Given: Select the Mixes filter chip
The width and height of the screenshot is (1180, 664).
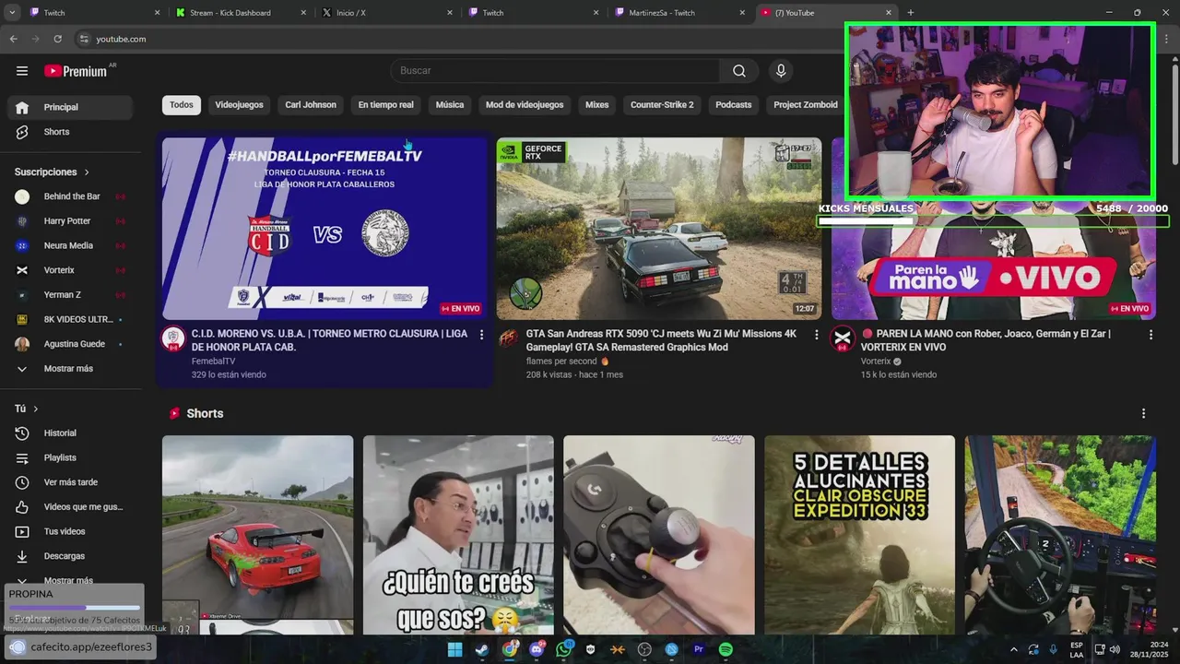Looking at the screenshot, I should (x=597, y=105).
